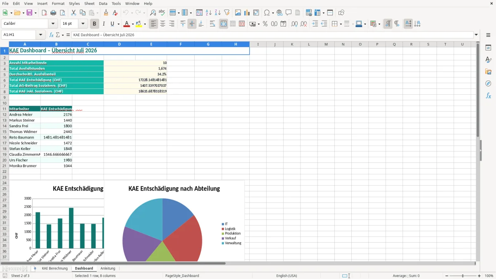The width and height of the screenshot is (496, 279).
Task: Toggle Italic formatting
Action: pyautogui.click(x=103, y=24)
